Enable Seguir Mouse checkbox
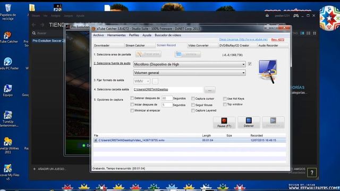 click(193, 105)
